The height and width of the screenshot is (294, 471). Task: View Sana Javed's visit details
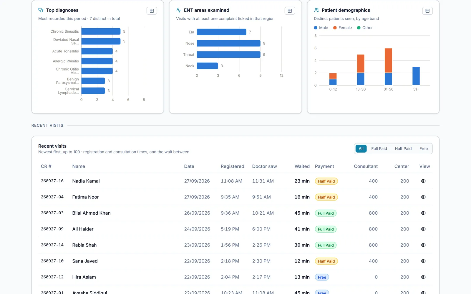pyautogui.click(x=423, y=261)
